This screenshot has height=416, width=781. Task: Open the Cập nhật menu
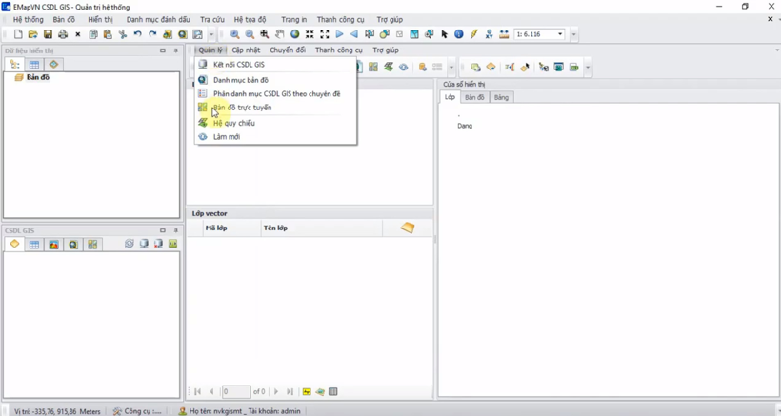pyautogui.click(x=246, y=50)
